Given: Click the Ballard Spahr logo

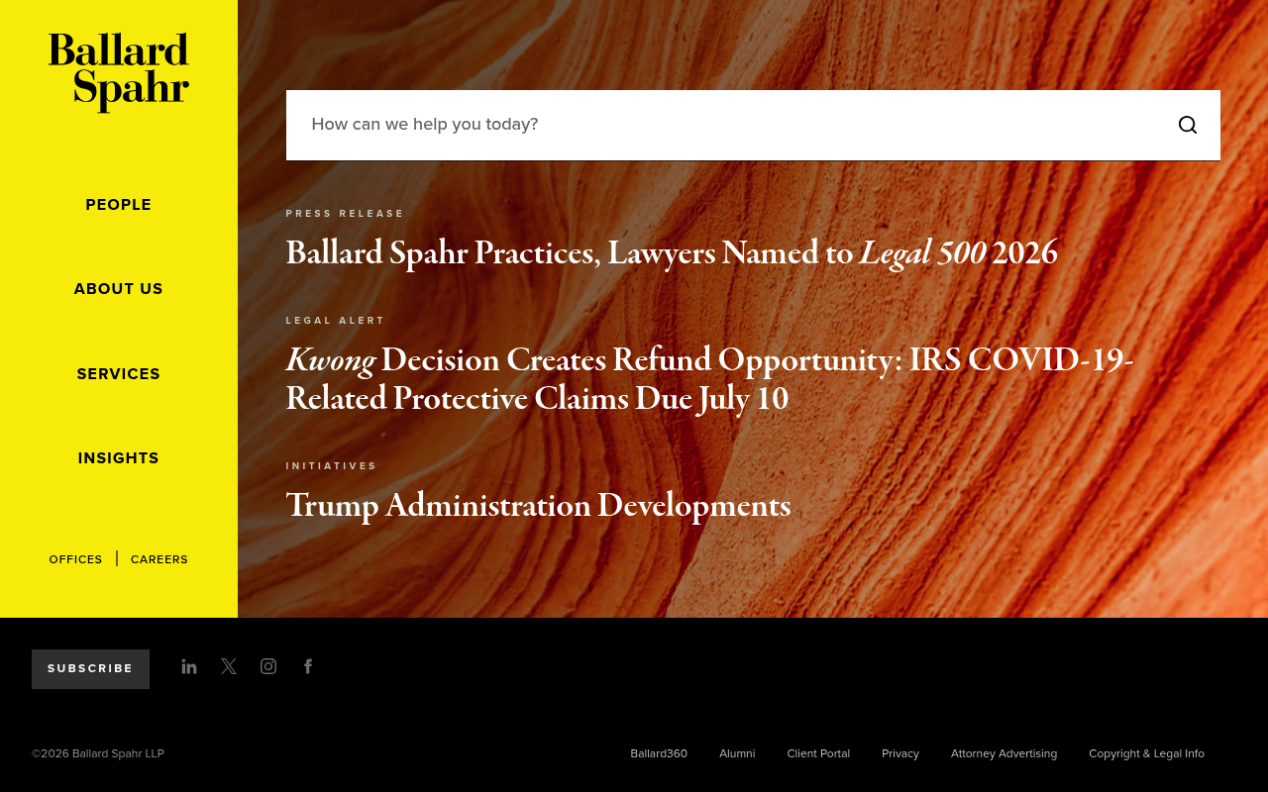Looking at the screenshot, I should [x=119, y=72].
